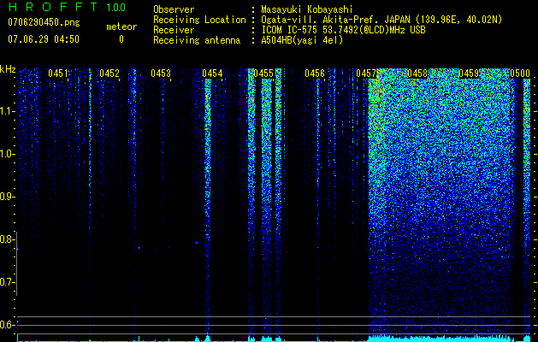Click the observer name Masayuki Kobayashi

click(x=307, y=9)
